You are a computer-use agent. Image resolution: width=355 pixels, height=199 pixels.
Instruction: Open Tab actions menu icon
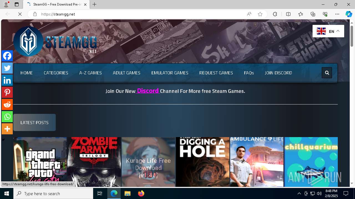pyautogui.click(x=17, y=4)
